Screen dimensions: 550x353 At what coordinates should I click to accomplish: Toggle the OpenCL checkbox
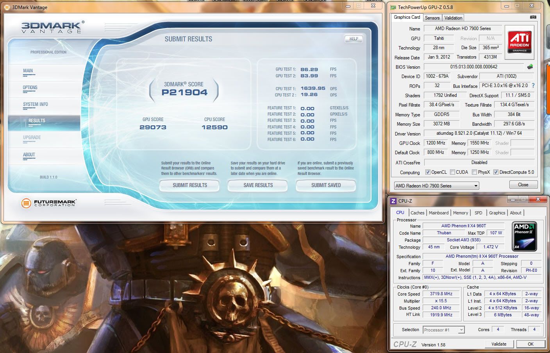pyautogui.click(x=428, y=172)
